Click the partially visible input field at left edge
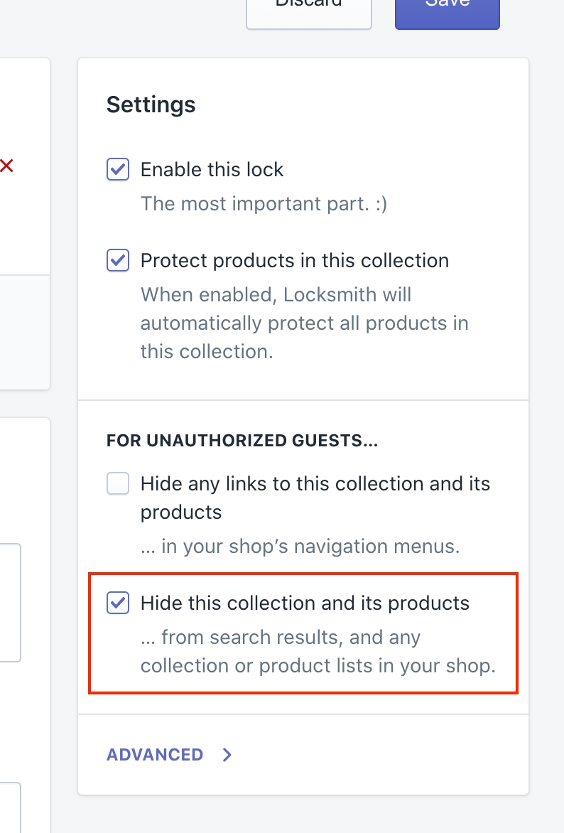 pos(10,603)
